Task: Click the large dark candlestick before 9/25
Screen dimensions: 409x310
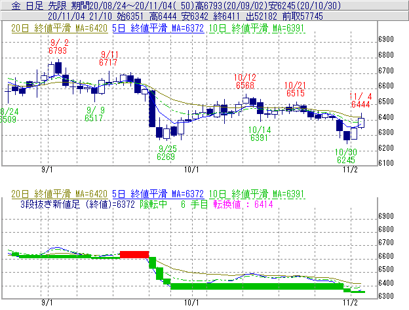Action: (x=152, y=109)
